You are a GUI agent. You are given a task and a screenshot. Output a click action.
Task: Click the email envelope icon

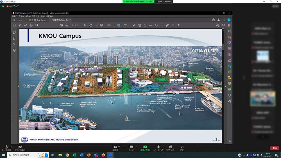pos(223,25)
